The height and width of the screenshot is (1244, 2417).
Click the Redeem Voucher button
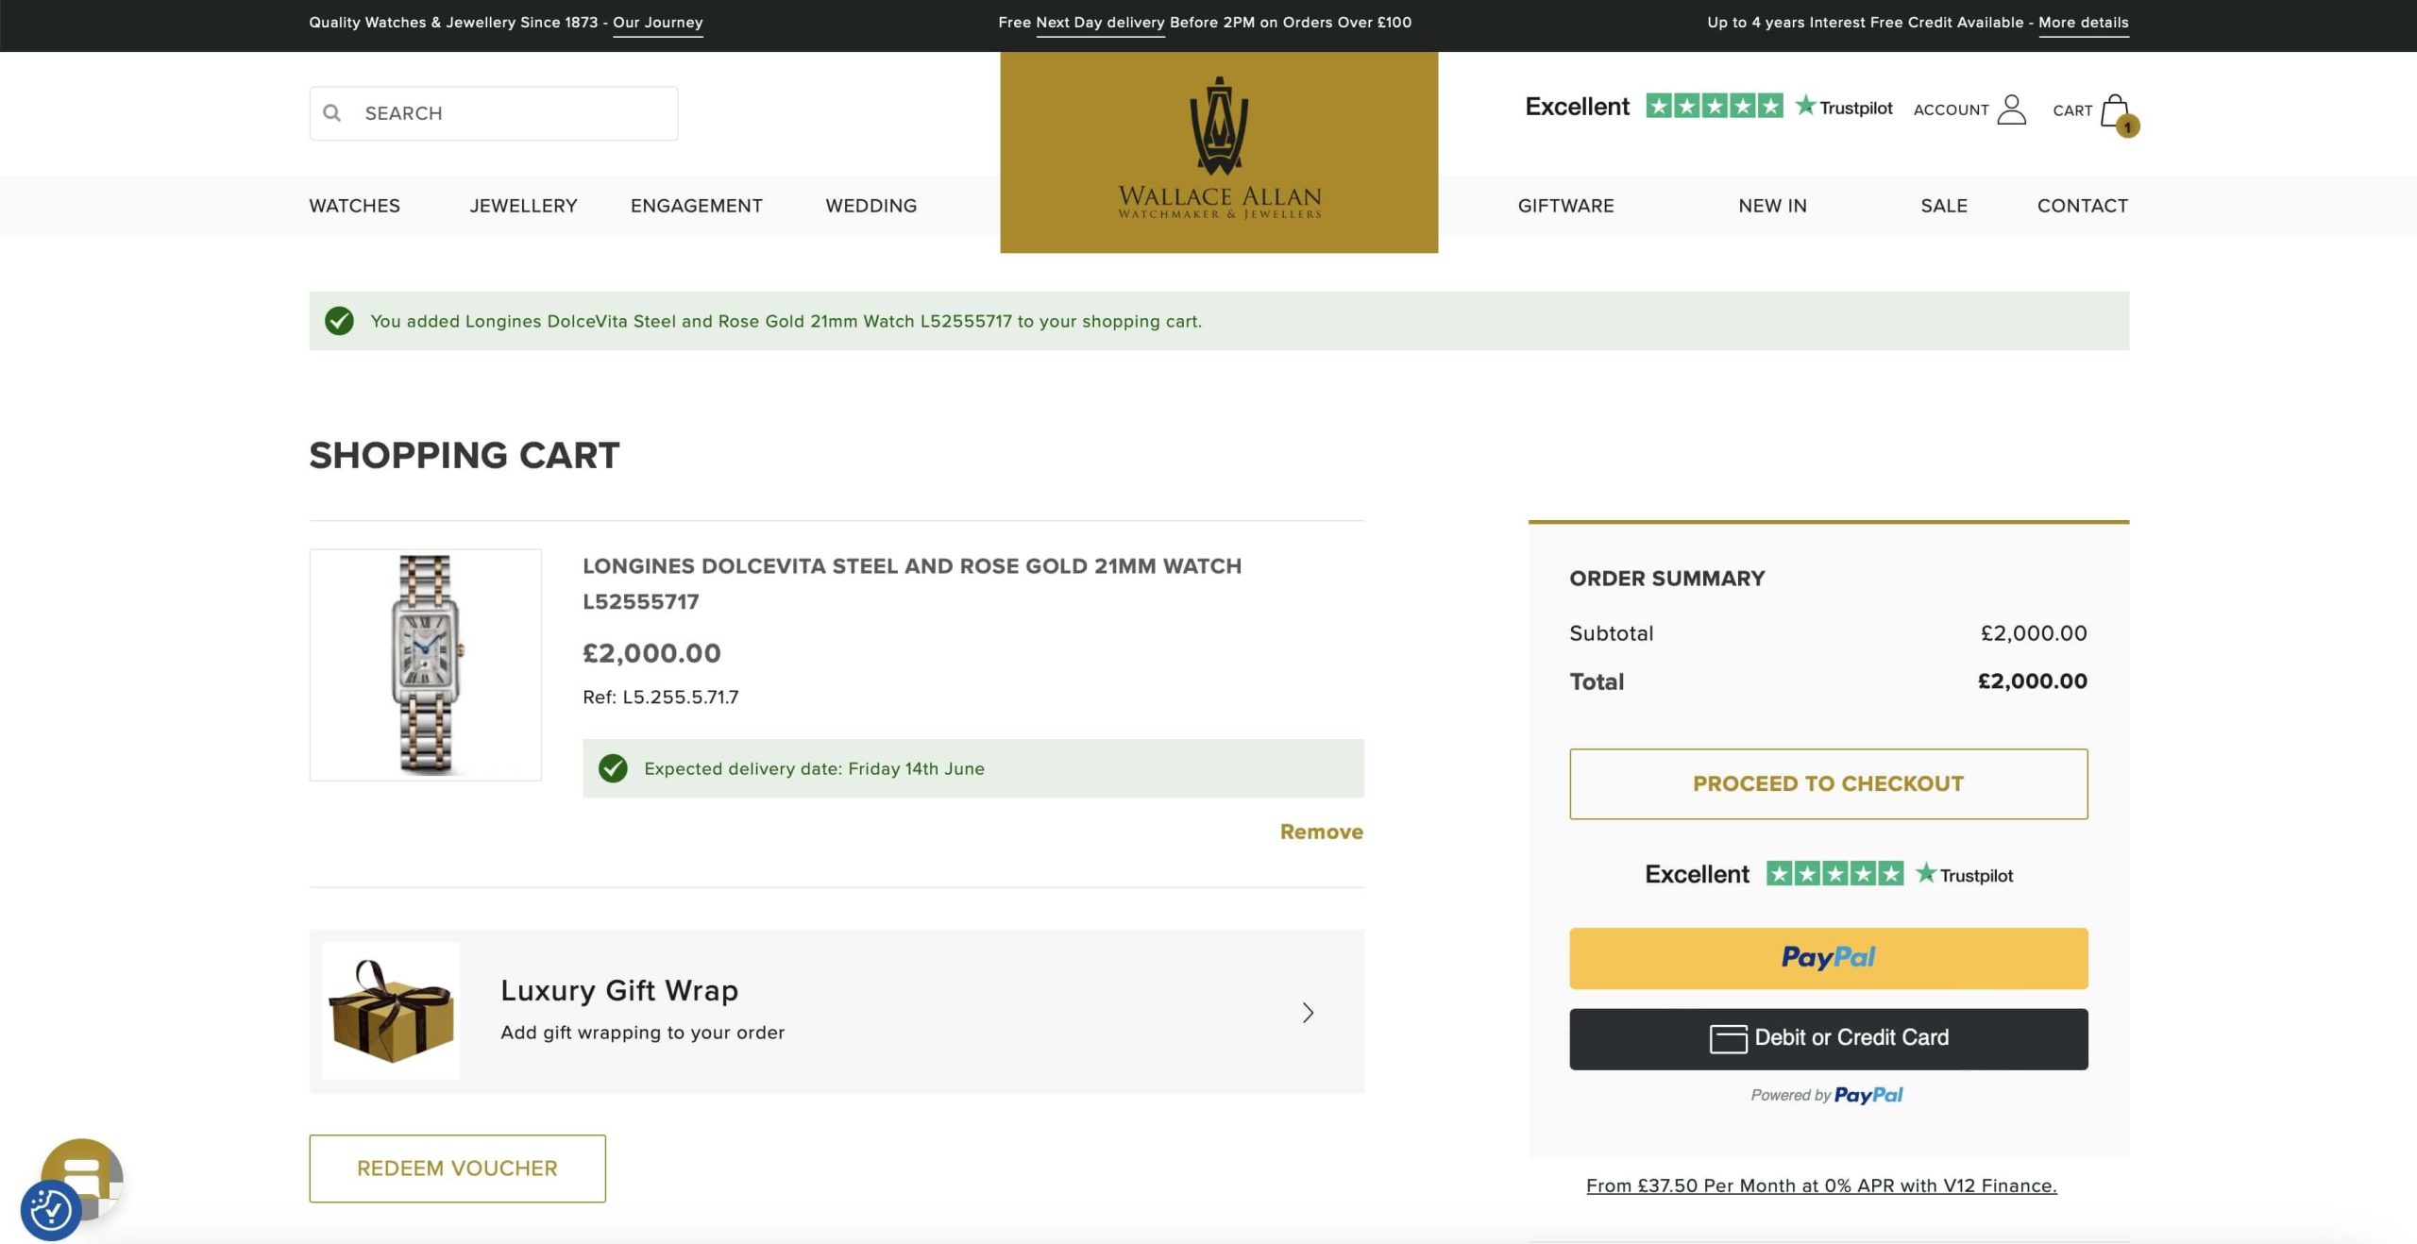(x=457, y=1168)
